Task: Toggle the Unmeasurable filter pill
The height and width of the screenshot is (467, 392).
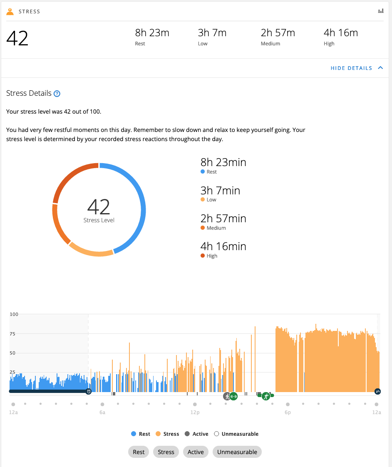Action: pos(237,452)
